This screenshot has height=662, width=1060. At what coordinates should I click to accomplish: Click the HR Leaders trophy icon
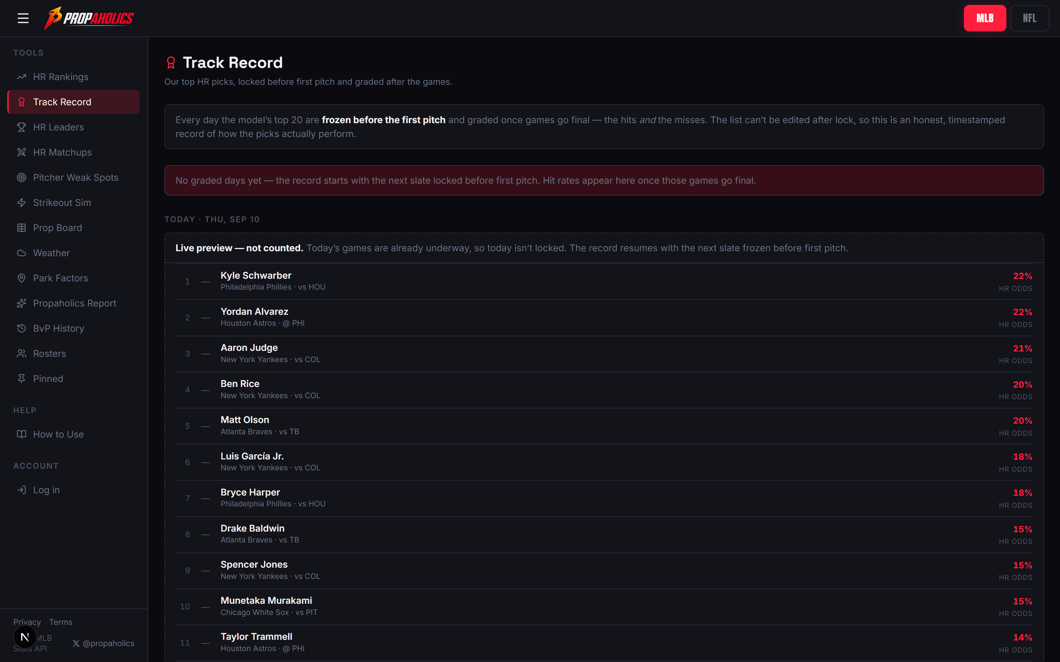[x=22, y=127]
